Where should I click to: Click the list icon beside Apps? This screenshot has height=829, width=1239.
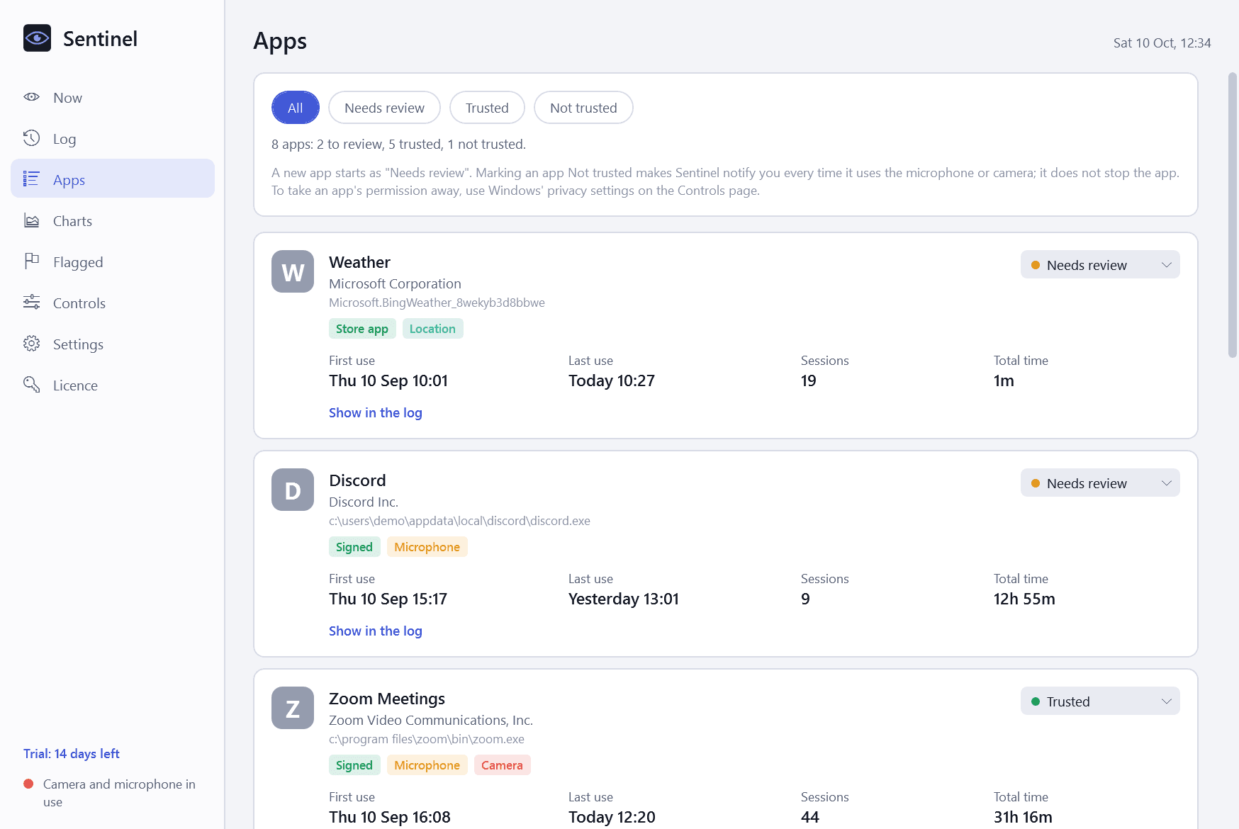[x=31, y=179]
